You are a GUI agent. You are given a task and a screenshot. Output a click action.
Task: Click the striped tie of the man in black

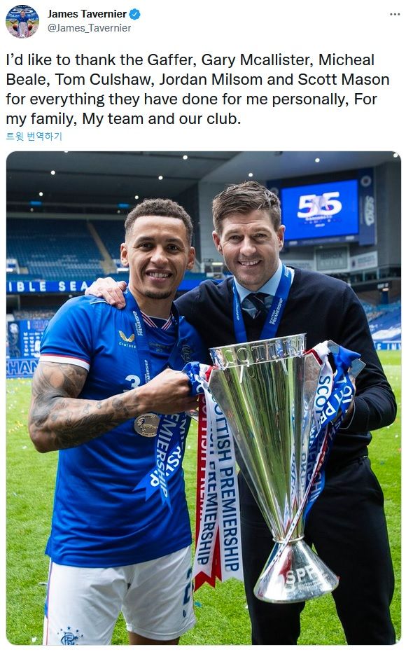click(257, 303)
